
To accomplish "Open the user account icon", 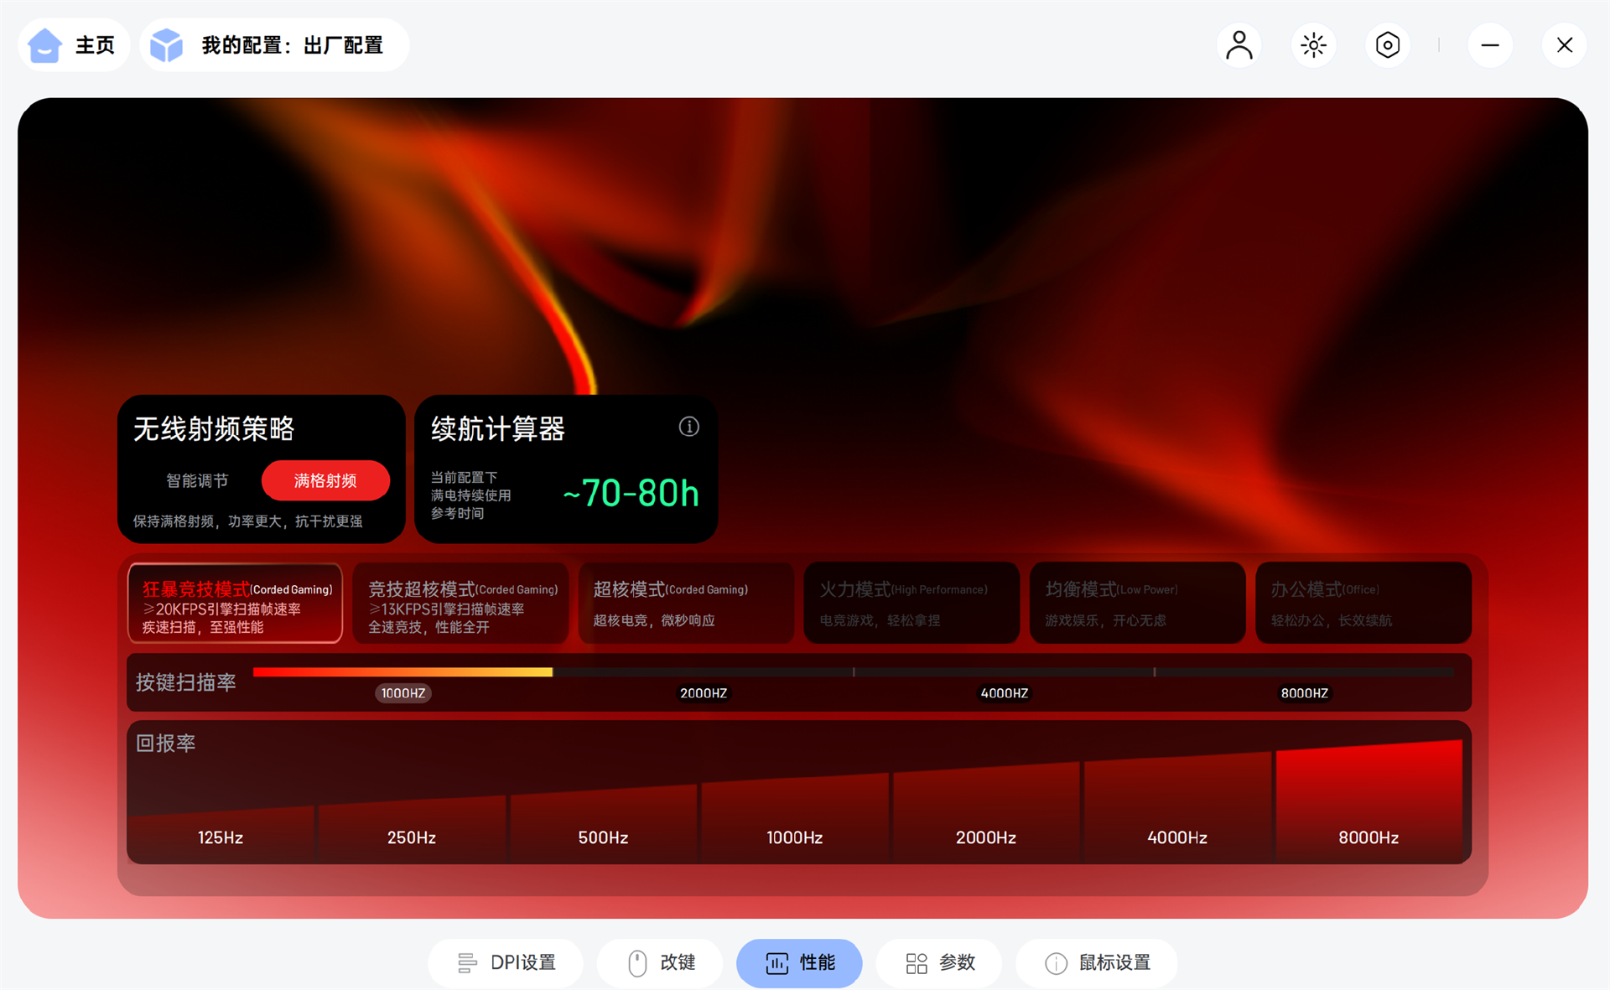I will [x=1239, y=45].
